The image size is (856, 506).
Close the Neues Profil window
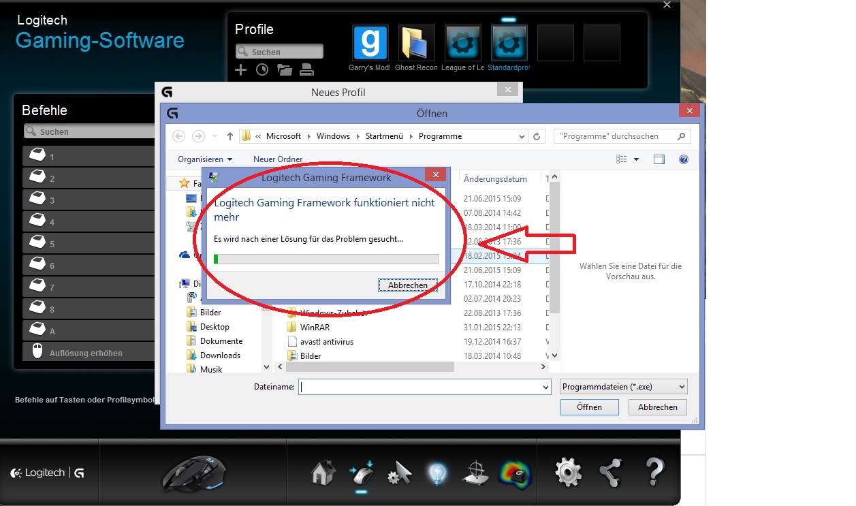tap(507, 90)
